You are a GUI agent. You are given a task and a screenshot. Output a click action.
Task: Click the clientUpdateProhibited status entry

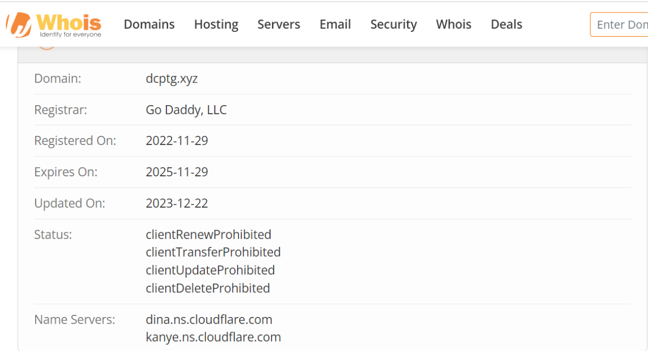(210, 270)
